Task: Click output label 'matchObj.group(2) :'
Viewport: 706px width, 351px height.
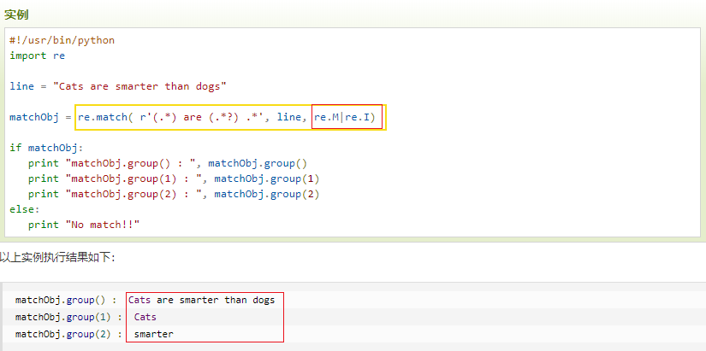Action: point(69,335)
